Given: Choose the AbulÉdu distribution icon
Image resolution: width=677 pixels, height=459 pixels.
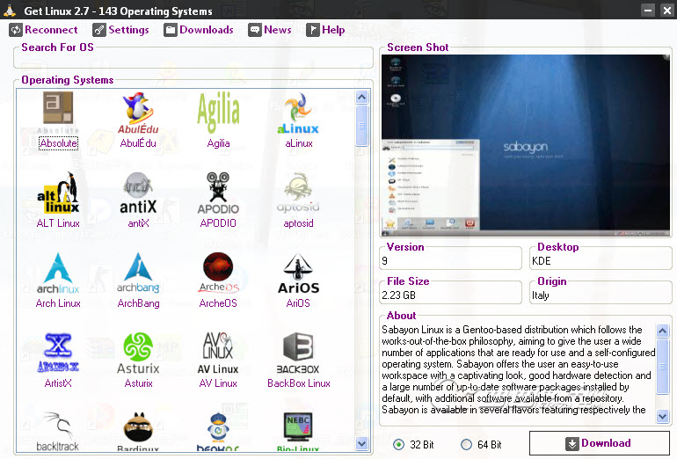Looking at the screenshot, I should click(x=138, y=112).
